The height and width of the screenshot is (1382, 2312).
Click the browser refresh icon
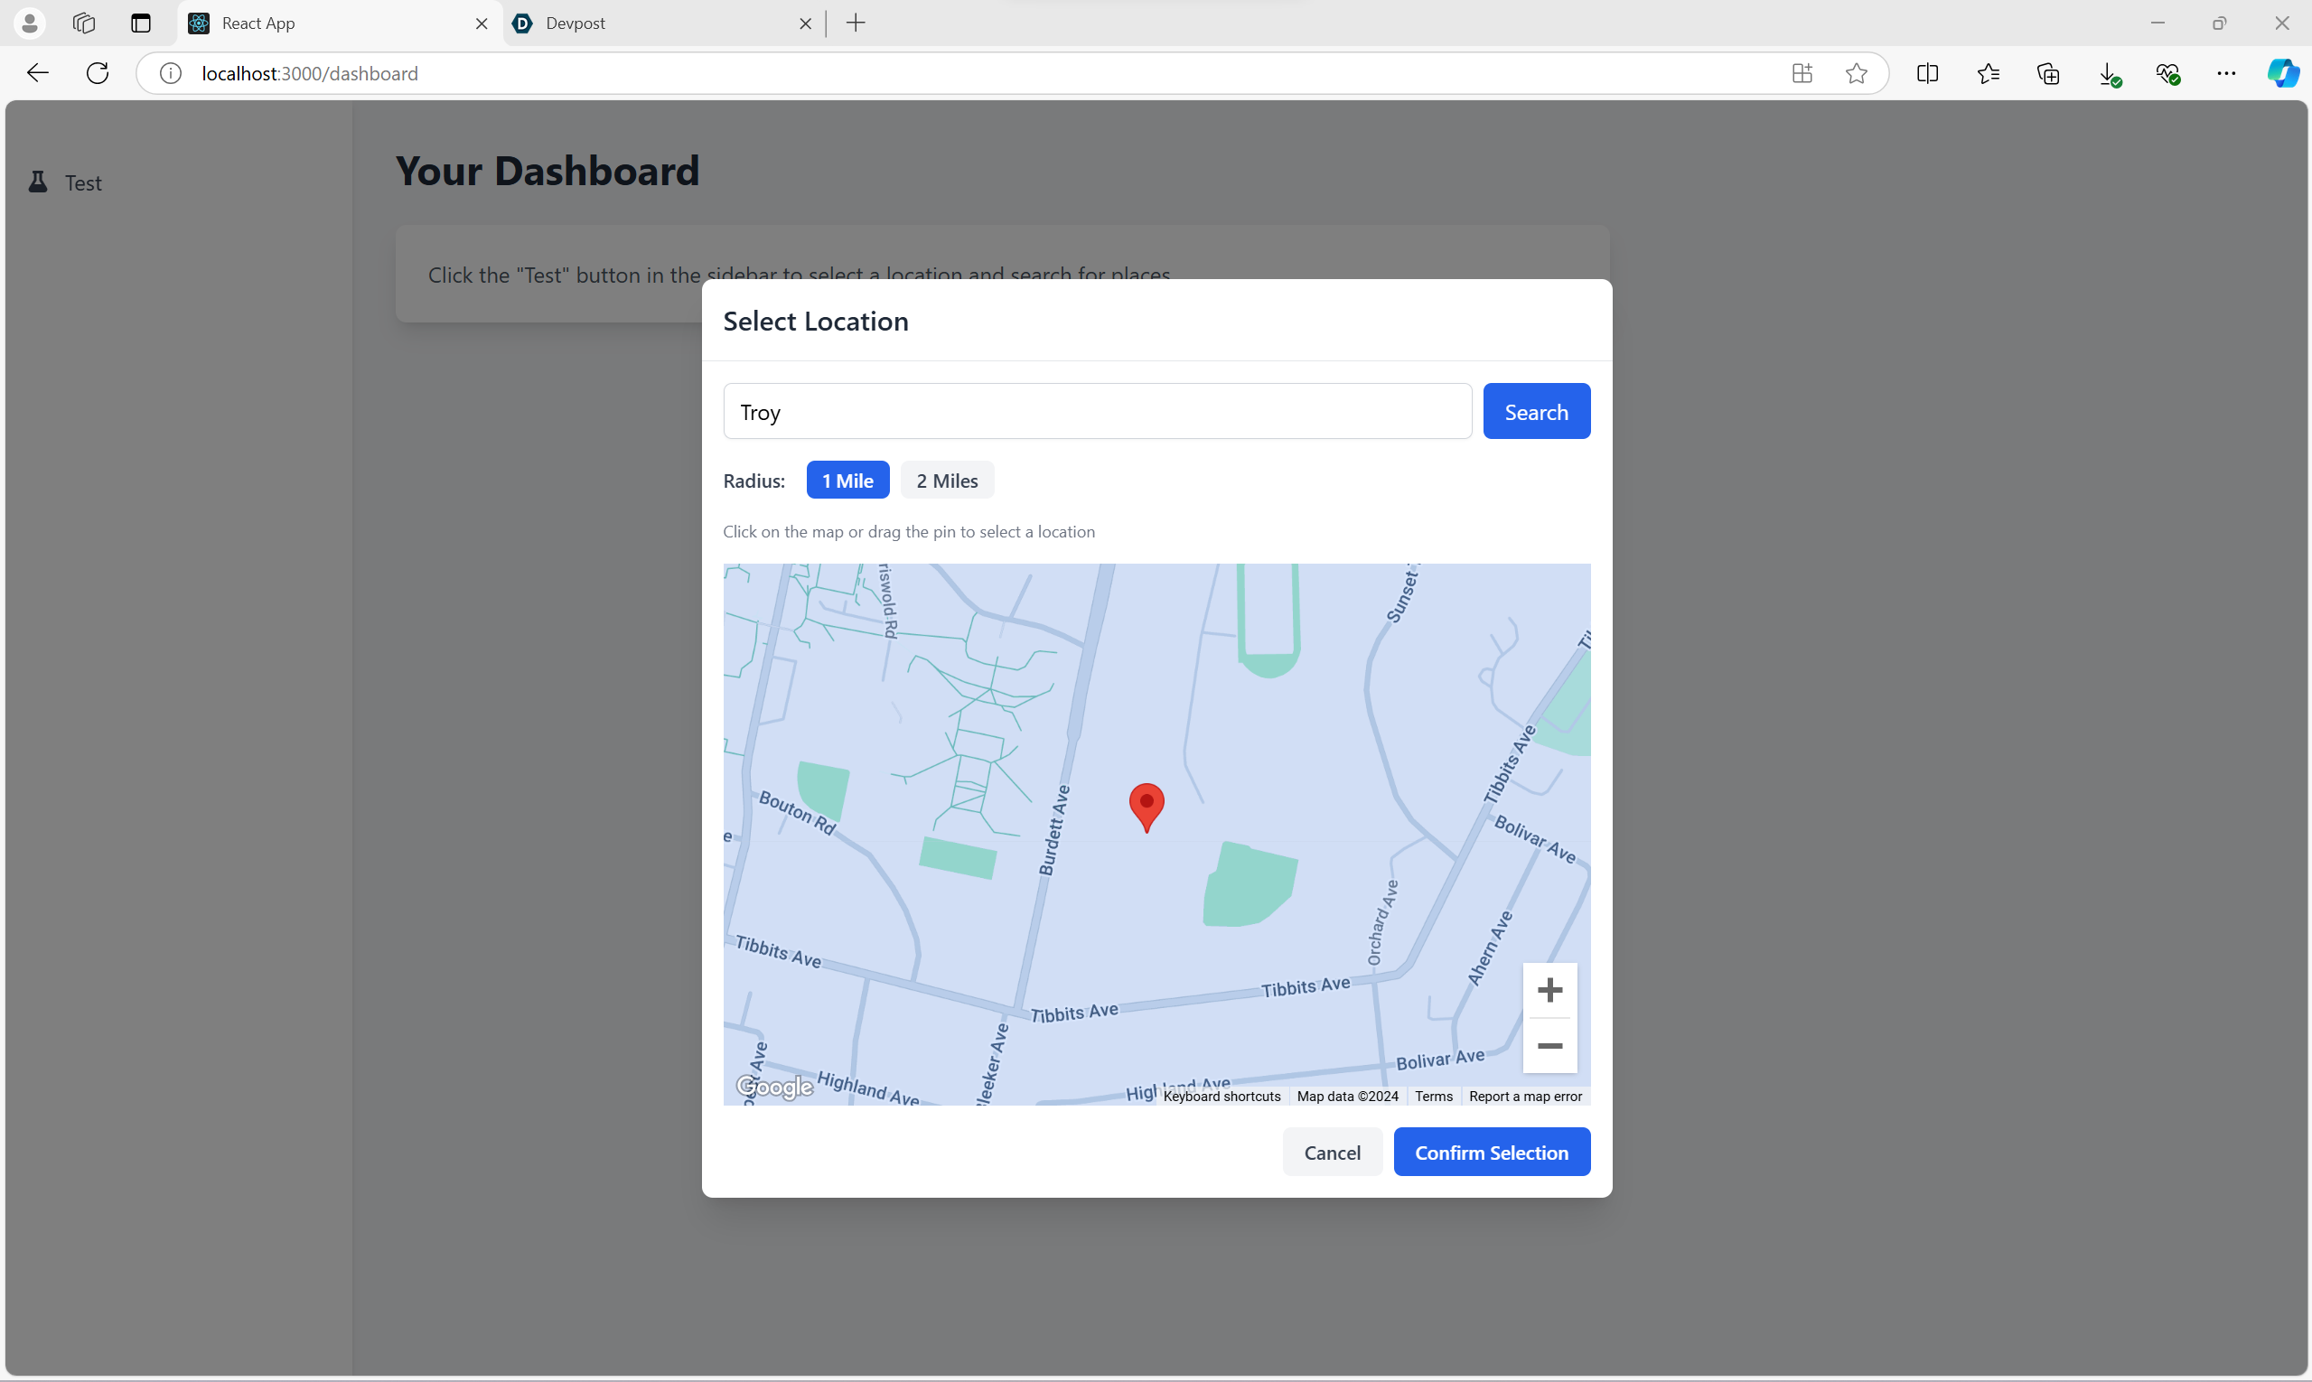point(98,73)
